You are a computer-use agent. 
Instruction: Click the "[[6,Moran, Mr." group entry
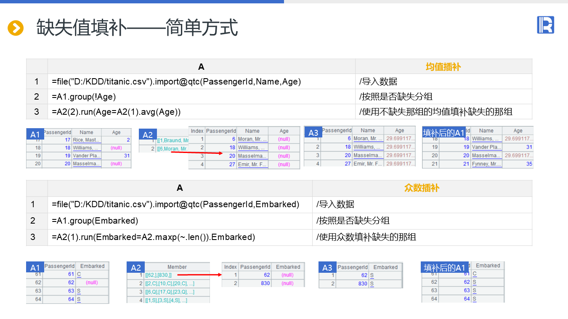[x=173, y=149]
